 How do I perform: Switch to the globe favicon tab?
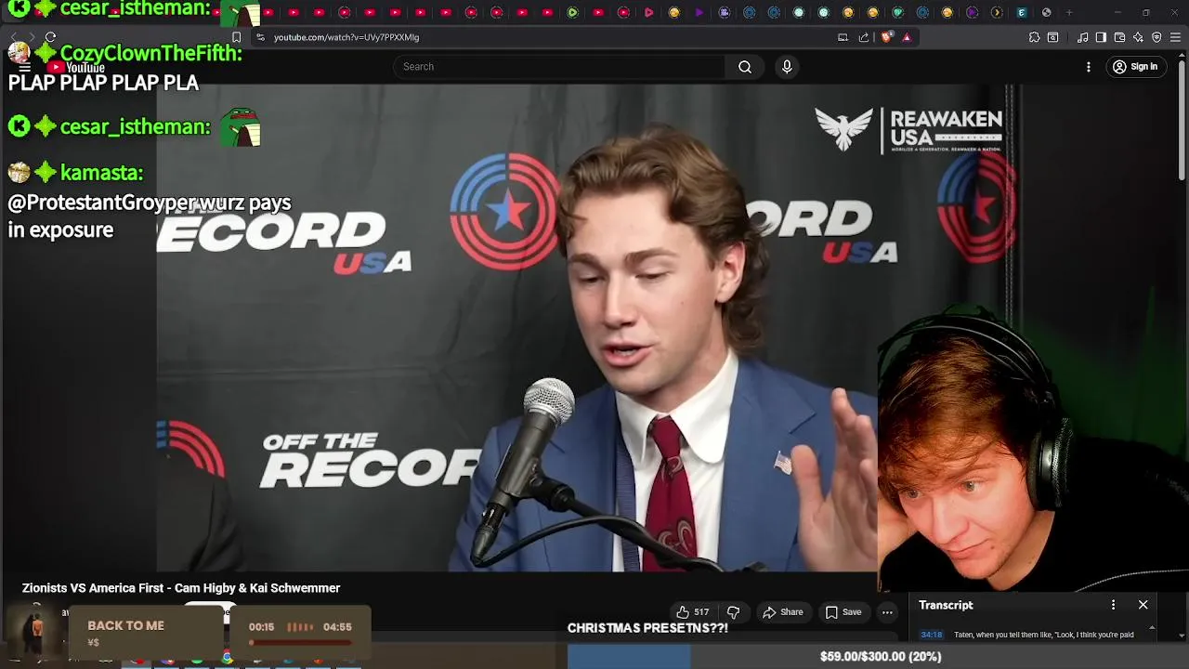click(x=1047, y=12)
